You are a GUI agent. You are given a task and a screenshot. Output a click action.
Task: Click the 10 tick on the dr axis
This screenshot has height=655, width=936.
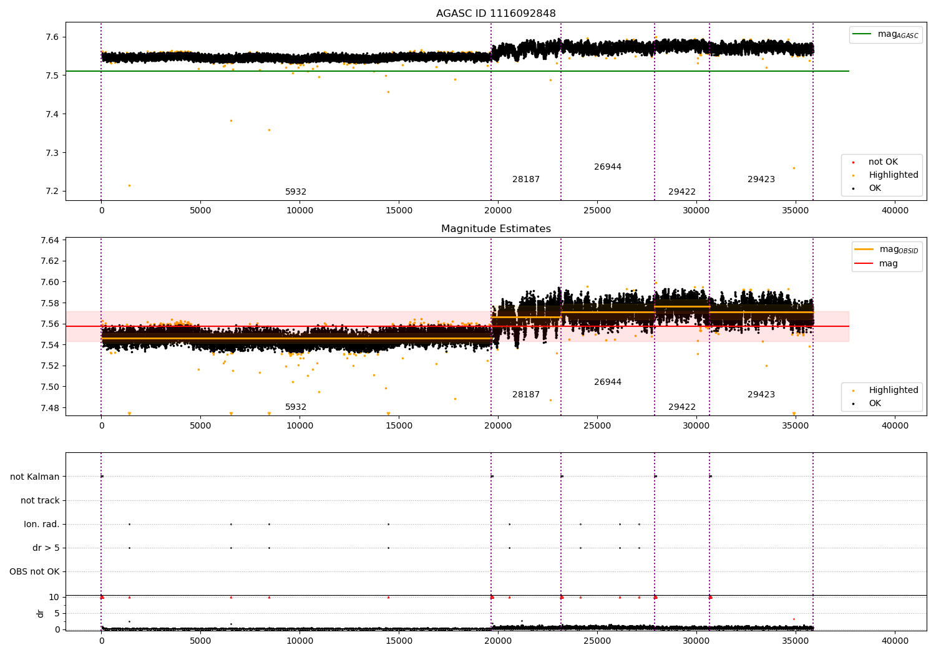click(54, 597)
